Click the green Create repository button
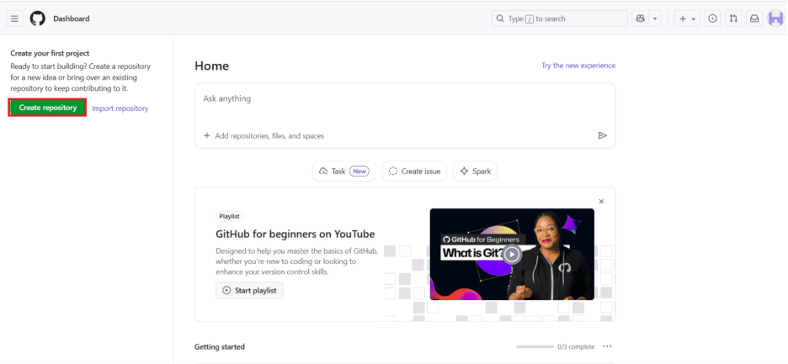Image resolution: width=788 pixels, height=364 pixels. pos(48,108)
